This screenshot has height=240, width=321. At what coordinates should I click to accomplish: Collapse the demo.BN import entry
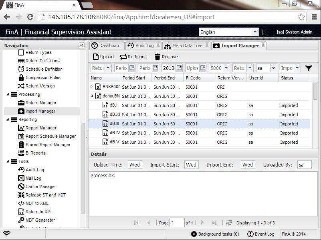click(x=91, y=95)
